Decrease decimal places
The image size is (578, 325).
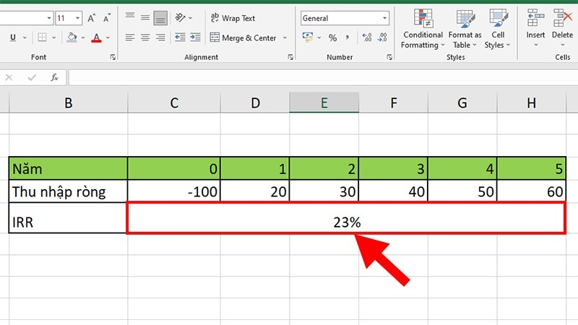click(x=382, y=38)
